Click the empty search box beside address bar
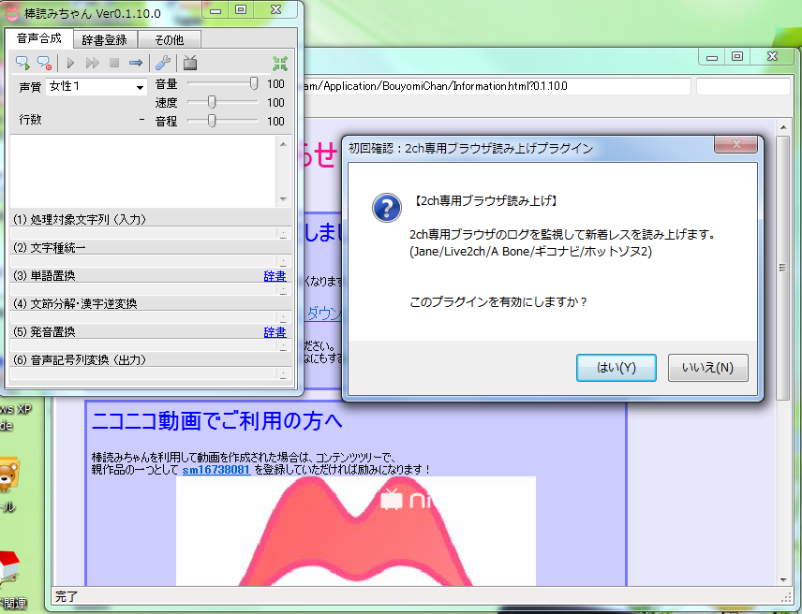Viewport: 802px width, 614px height. tap(743, 86)
